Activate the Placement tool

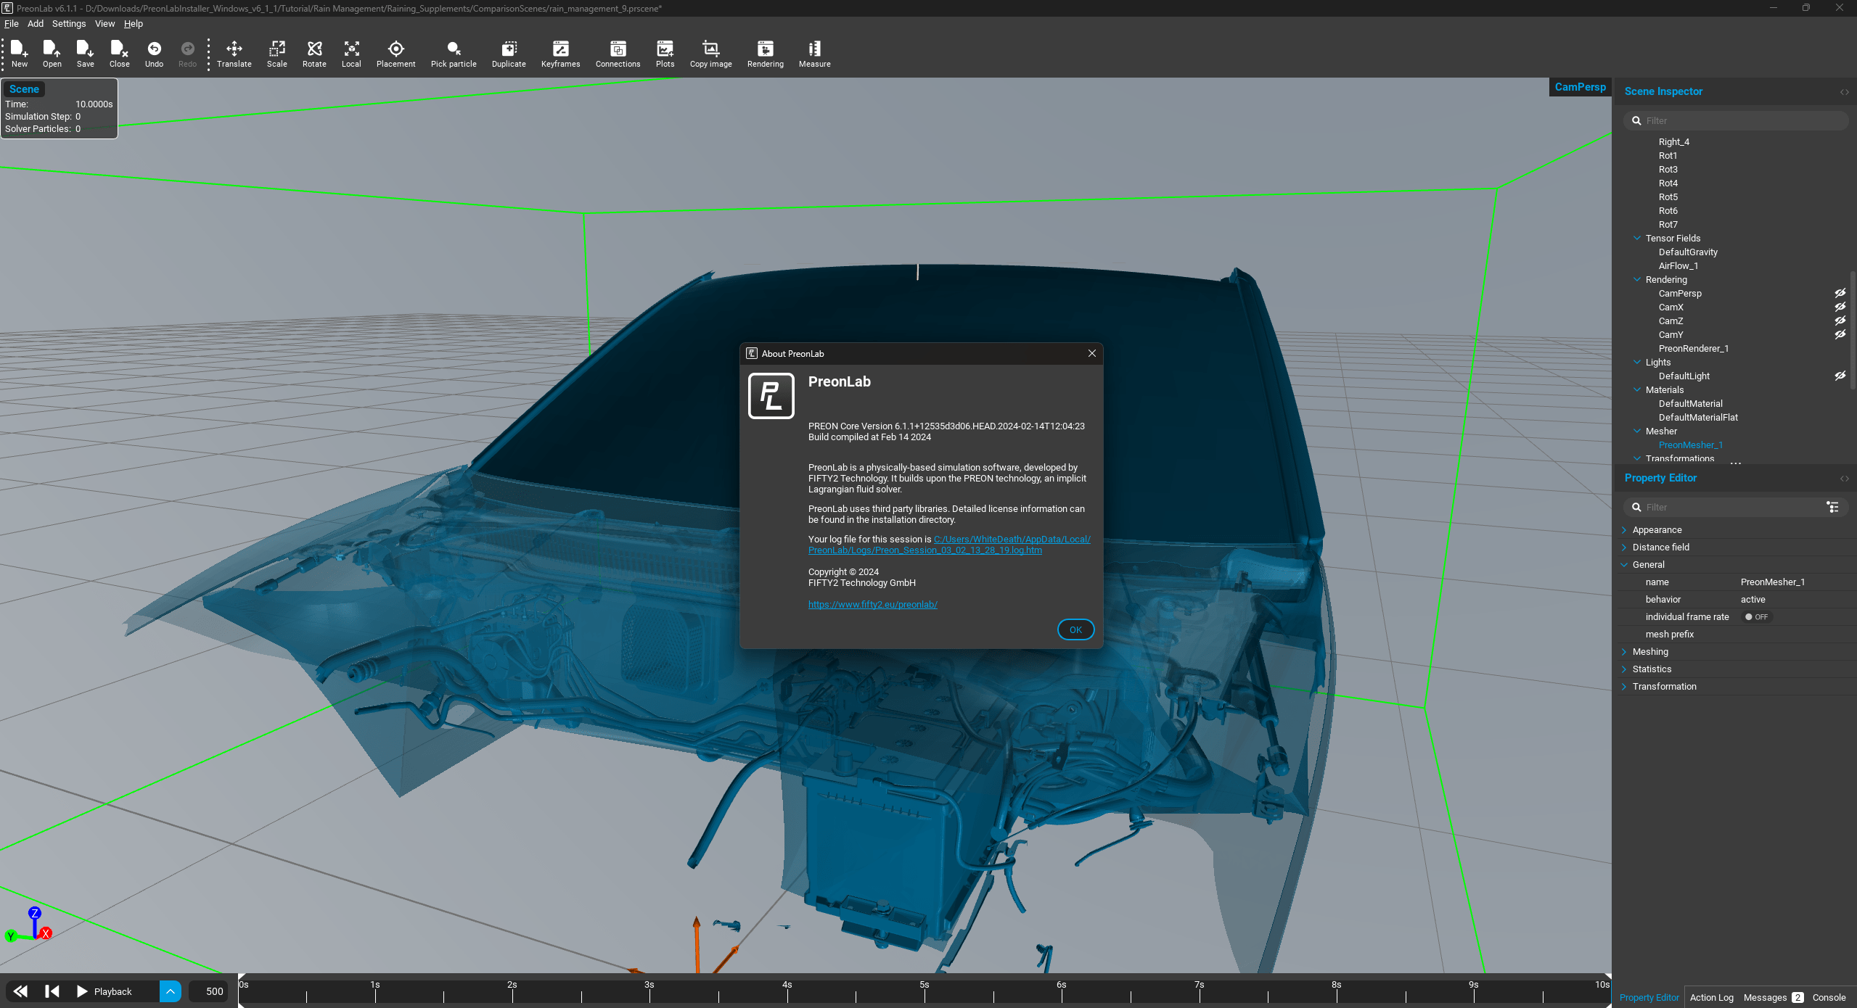click(395, 54)
